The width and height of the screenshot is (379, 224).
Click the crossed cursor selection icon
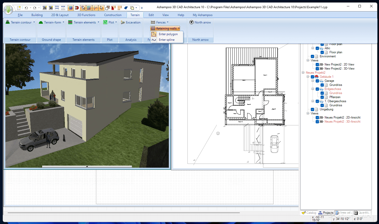click(83, 8)
